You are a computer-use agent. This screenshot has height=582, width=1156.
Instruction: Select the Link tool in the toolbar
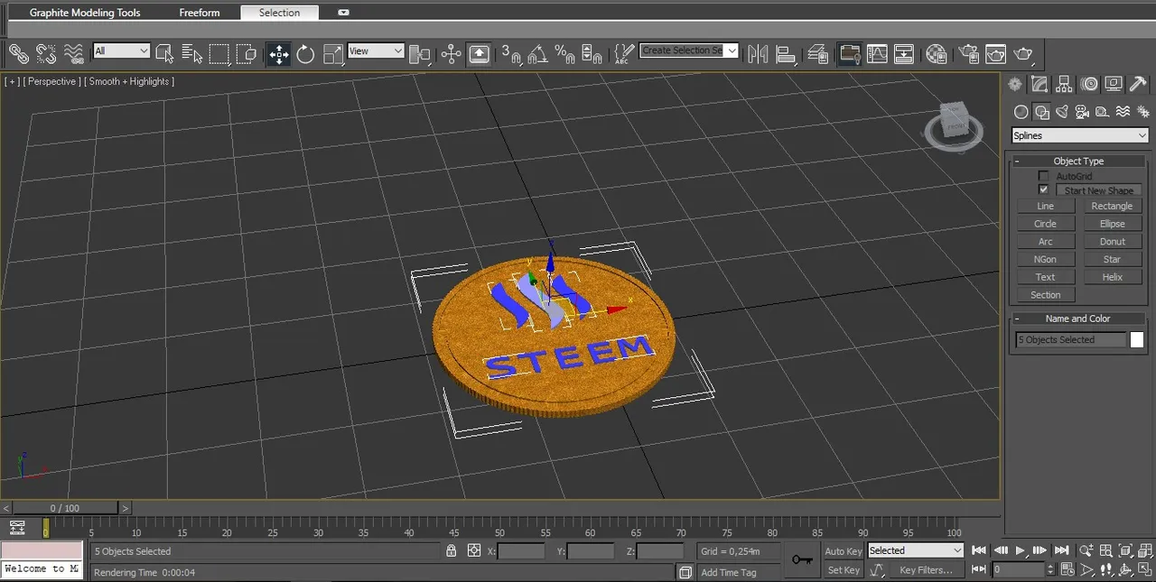(19, 54)
